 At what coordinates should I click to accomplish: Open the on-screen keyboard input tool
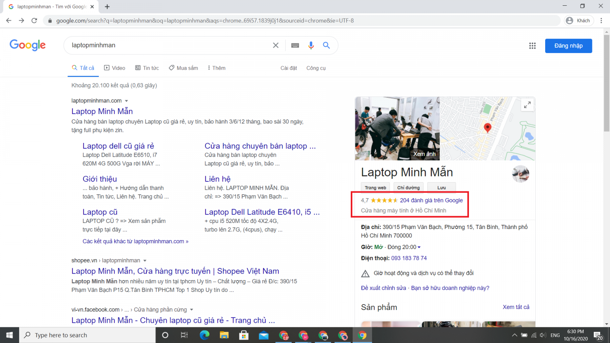(x=295, y=45)
